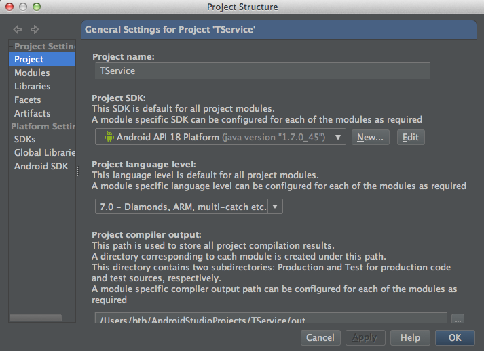Click the Edit SDK button
The image size is (484, 351).
tap(411, 137)
